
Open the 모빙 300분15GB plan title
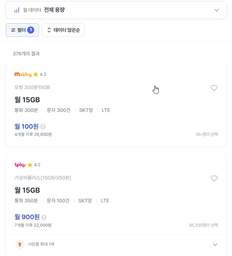[32, 87]
